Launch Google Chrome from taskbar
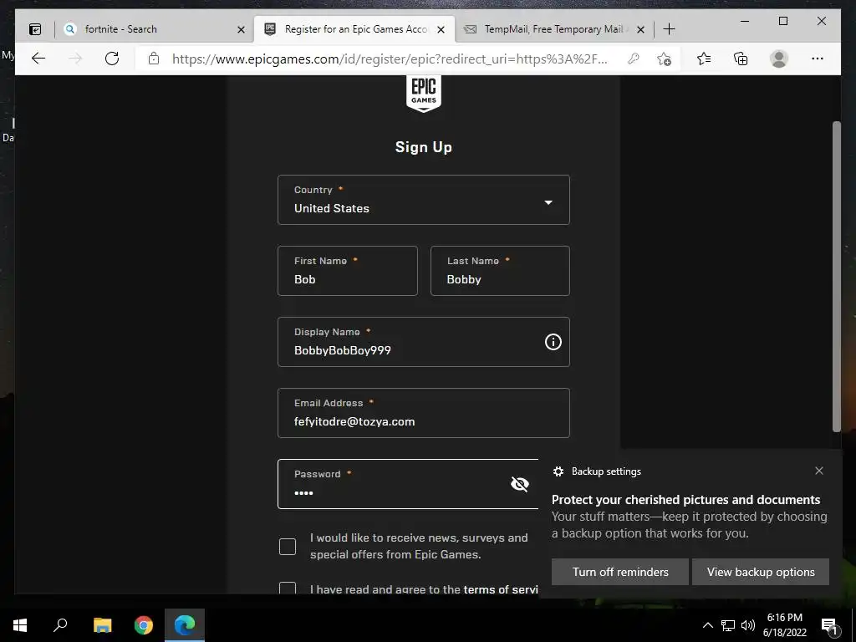Image resolution: width=856 pixels, height=642 pixels. (x=144, y=625)
